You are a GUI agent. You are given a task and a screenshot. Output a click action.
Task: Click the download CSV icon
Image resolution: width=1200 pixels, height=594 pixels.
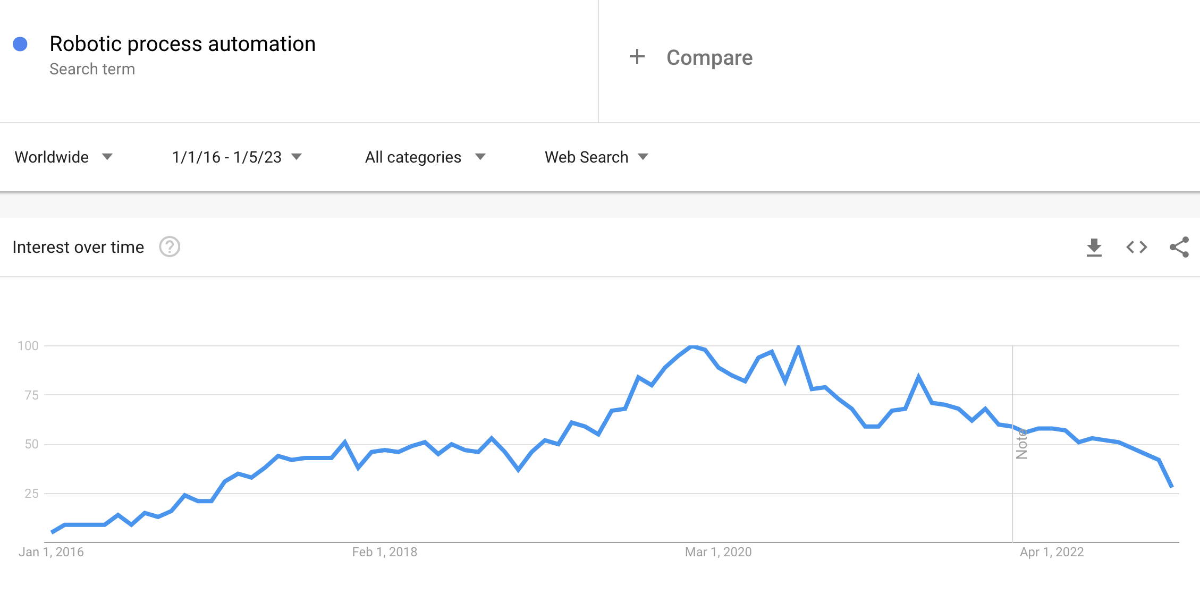pyautogui.click(x=1094, y=248)
